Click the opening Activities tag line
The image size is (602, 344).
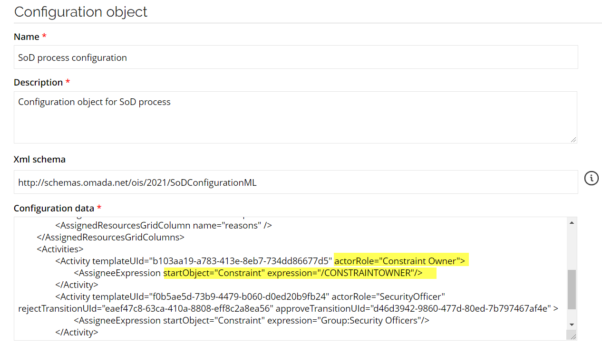pos(60,249)
